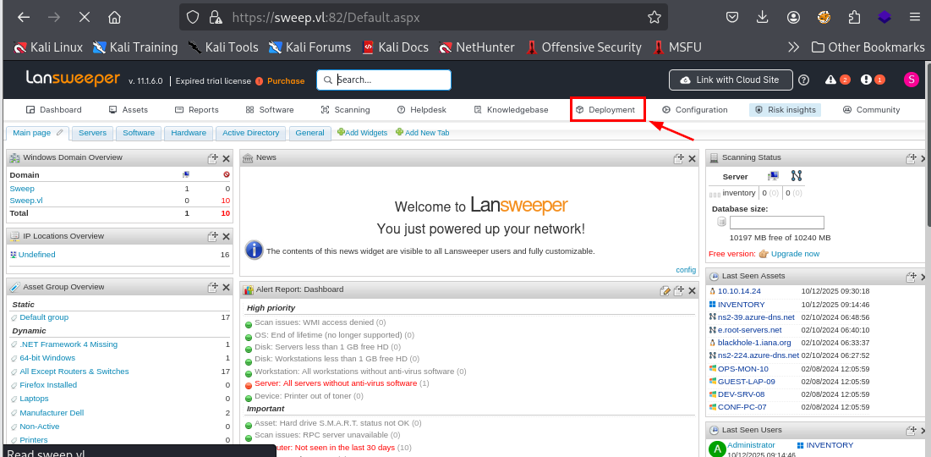The width and height of the screenshot is (931, 457).
Task: Close the News widget
Action: click(692, 158)
